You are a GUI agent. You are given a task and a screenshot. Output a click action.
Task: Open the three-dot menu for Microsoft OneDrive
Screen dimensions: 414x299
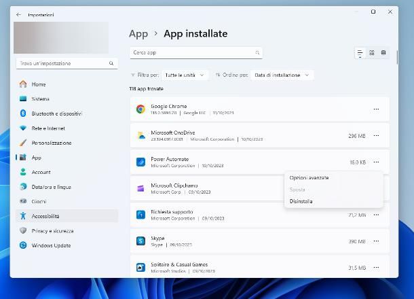tap(376, 135)
